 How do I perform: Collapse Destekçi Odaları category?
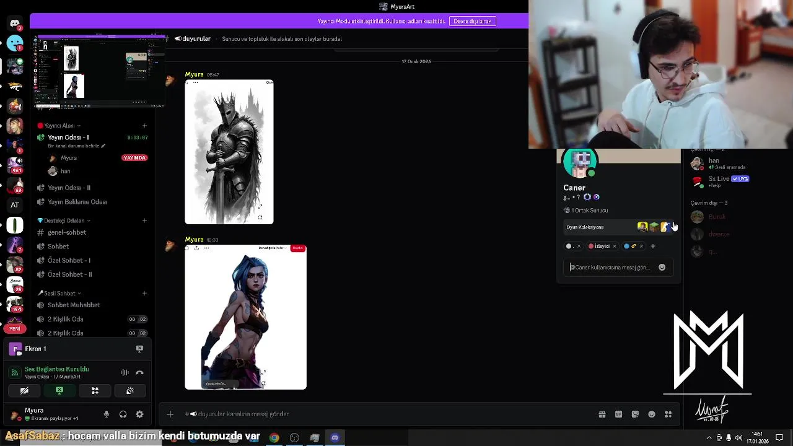(64, 221)
